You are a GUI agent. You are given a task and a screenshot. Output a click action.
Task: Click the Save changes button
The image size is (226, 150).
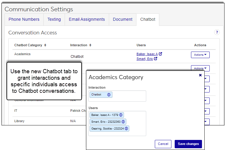[x=188, y=144]
